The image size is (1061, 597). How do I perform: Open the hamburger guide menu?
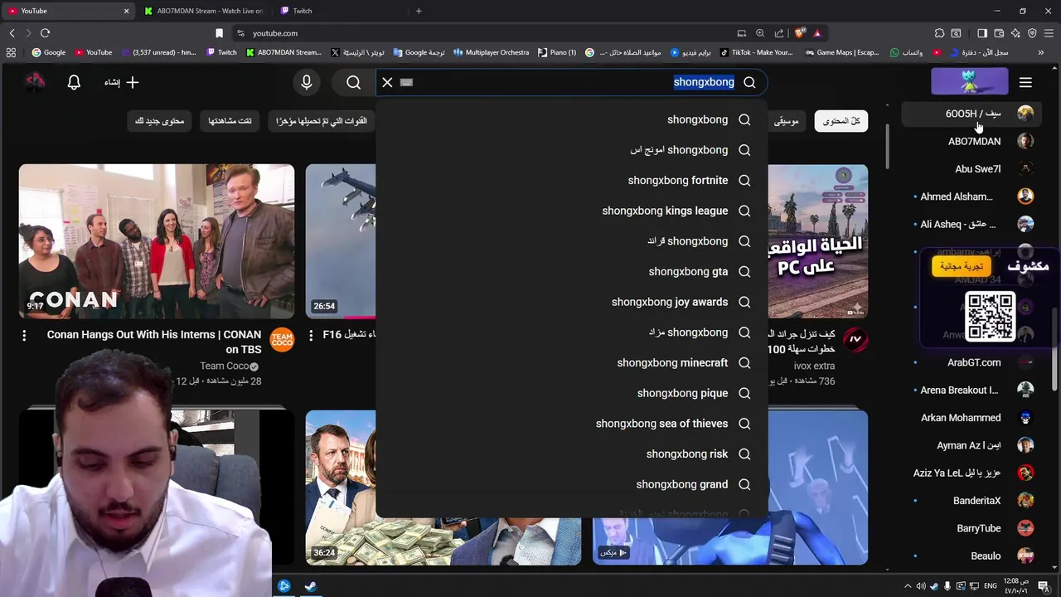[1025, 82]
